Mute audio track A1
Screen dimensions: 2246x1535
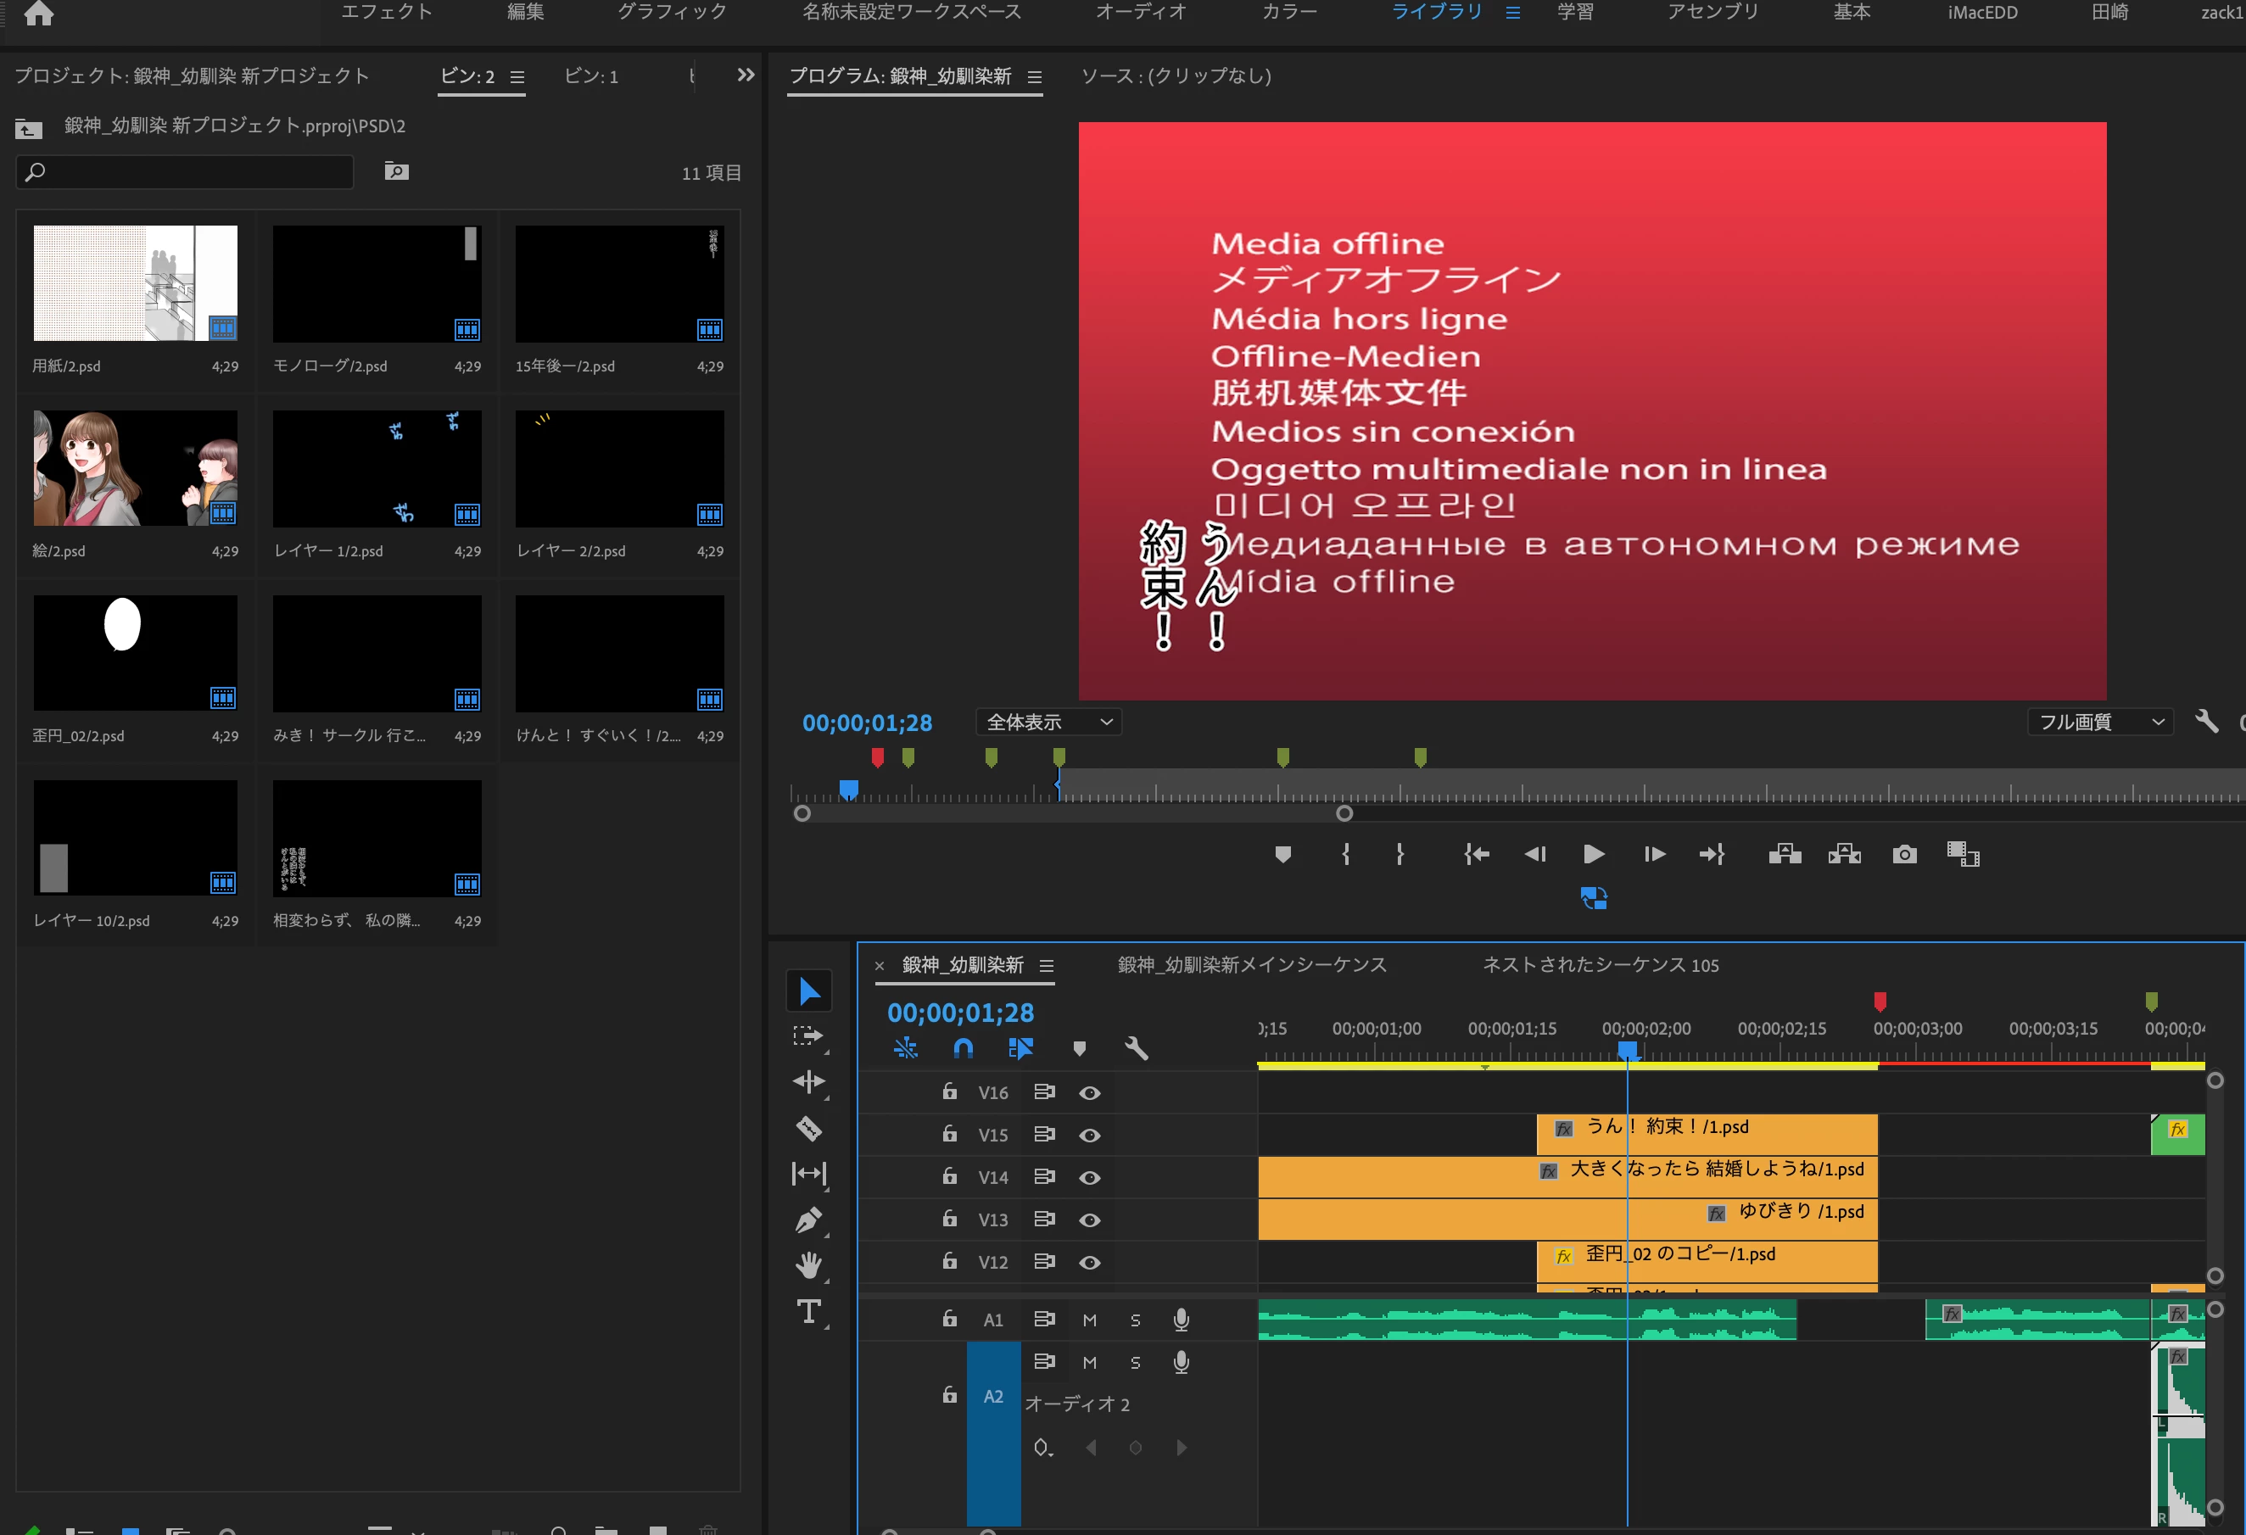click(x=1089, y=1320)
